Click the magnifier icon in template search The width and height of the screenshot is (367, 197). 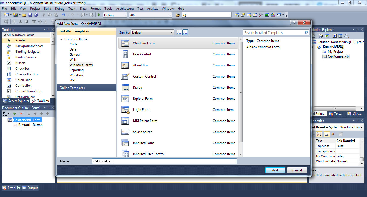(306, 32)
